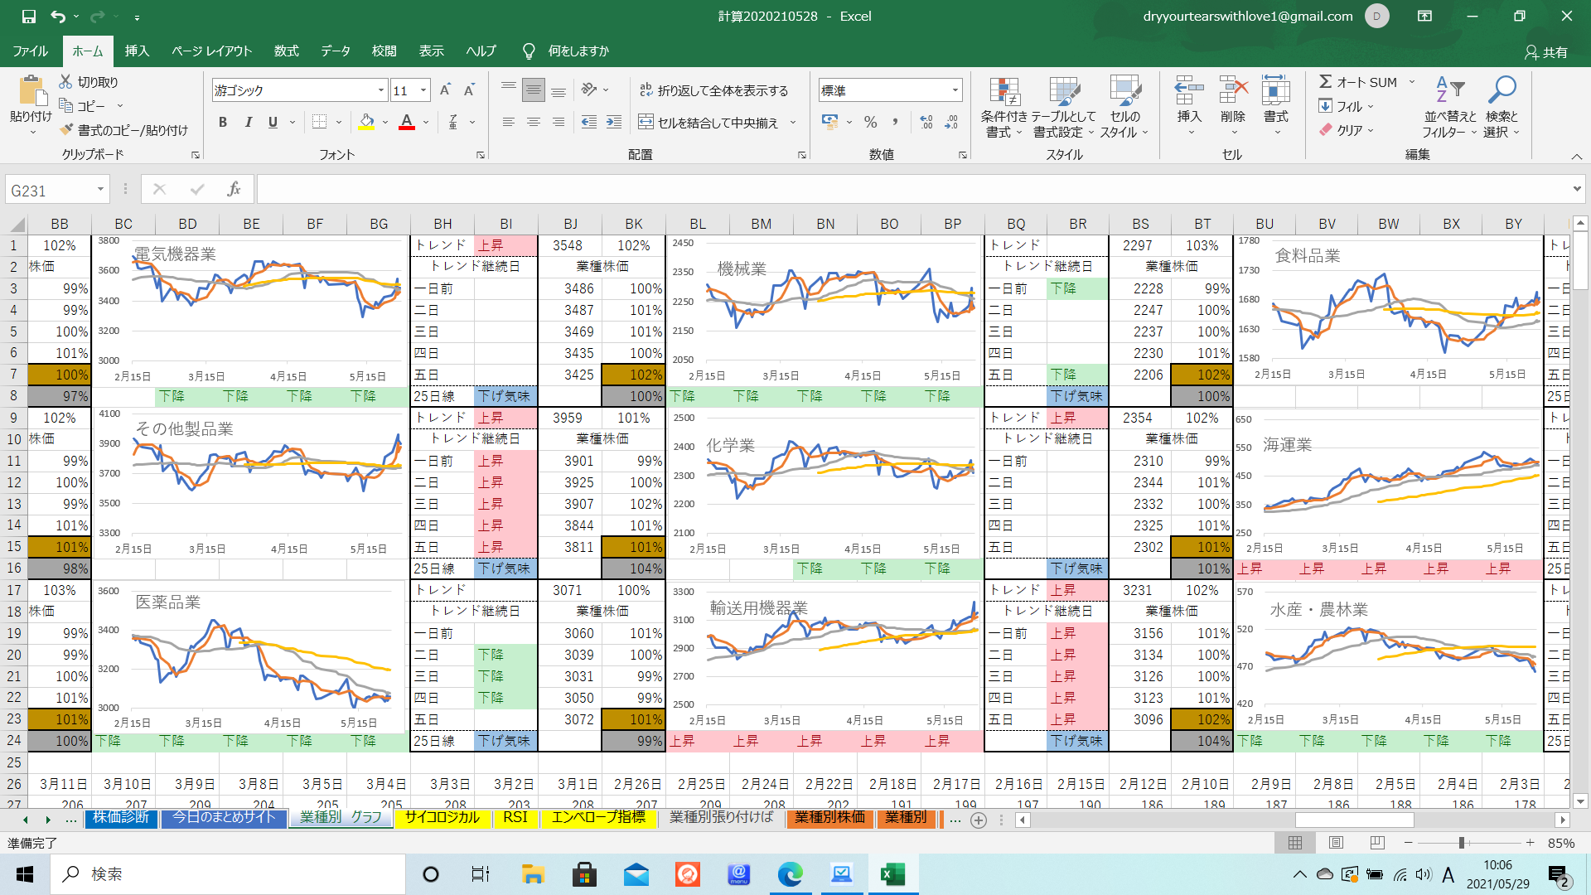
Task: Switch to Page Layout view in status bar
Action: [1336, 843]
